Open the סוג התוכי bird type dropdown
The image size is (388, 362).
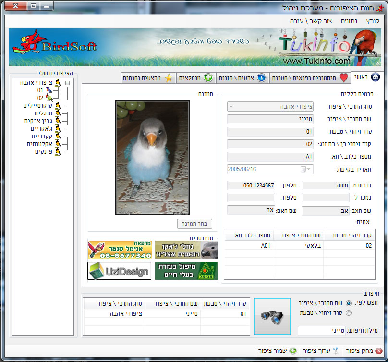(x=231, y=106)
